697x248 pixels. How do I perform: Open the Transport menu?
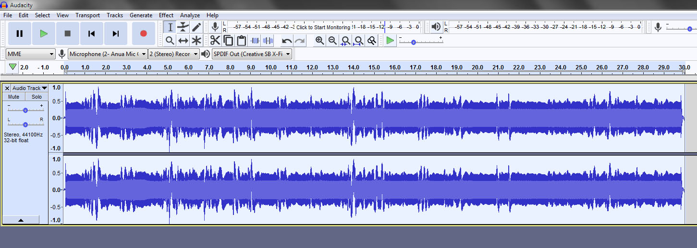(x=88, y=15)
